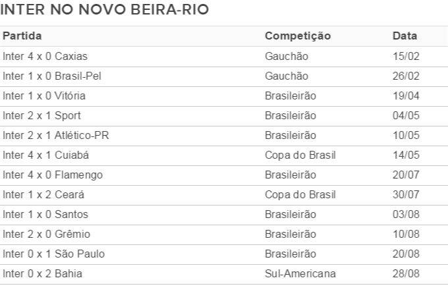Select the Partida column header
This screenshot has height=303, width=448.
click(x=22, y=36)
